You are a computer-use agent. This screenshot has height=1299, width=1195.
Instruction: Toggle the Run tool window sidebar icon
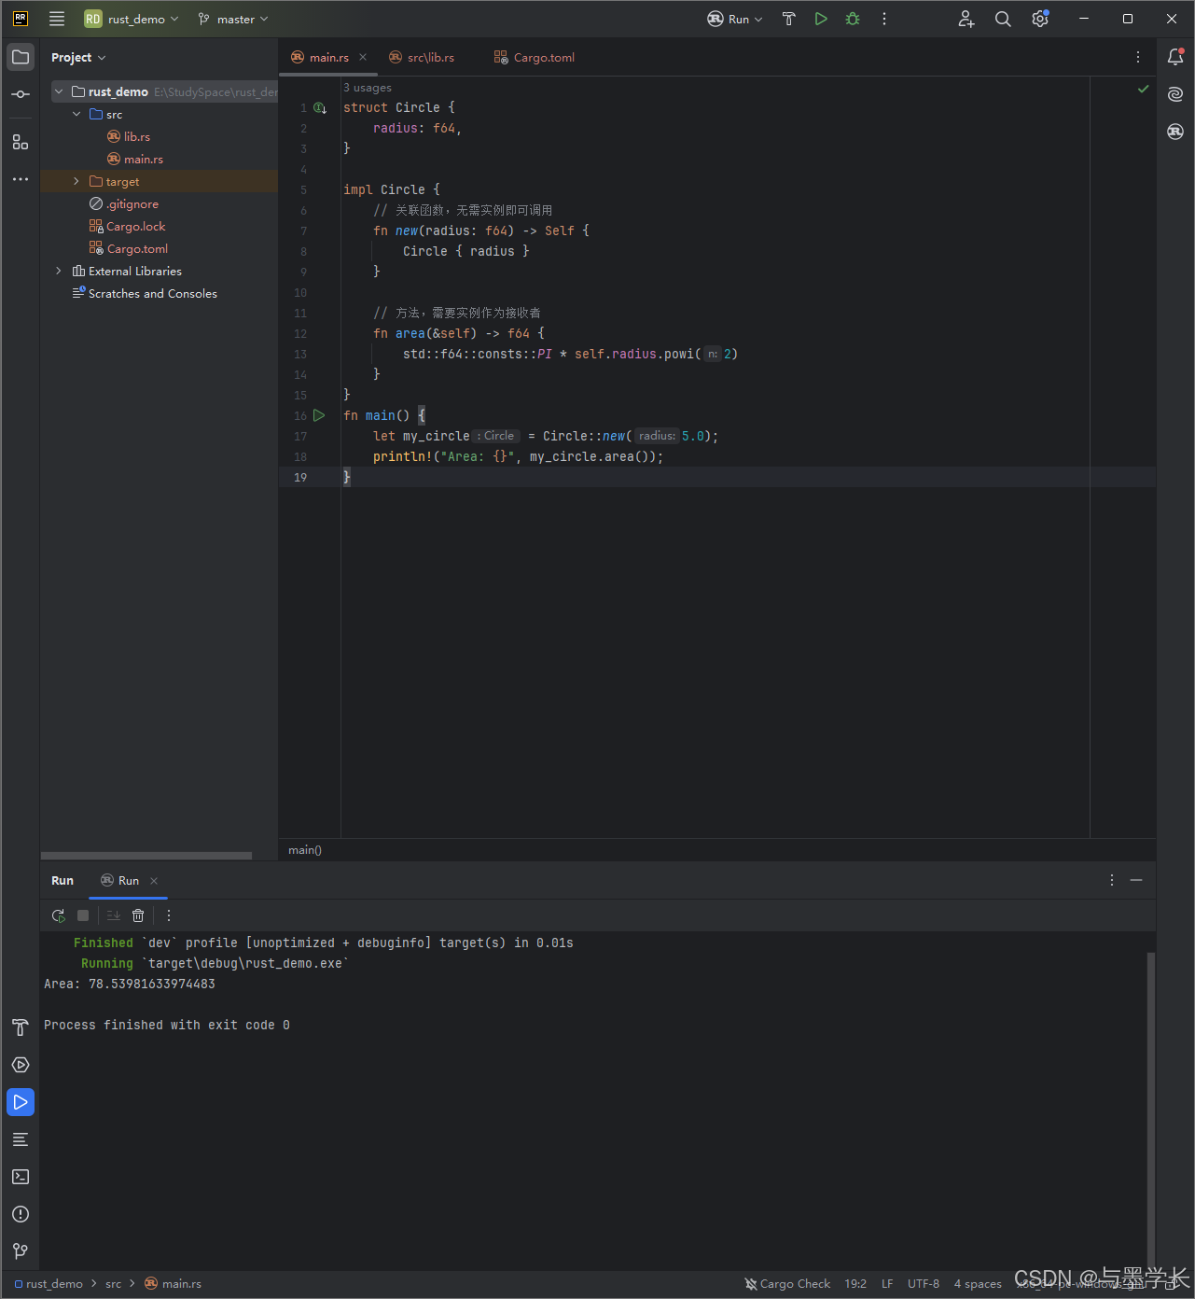point(21,1102)
